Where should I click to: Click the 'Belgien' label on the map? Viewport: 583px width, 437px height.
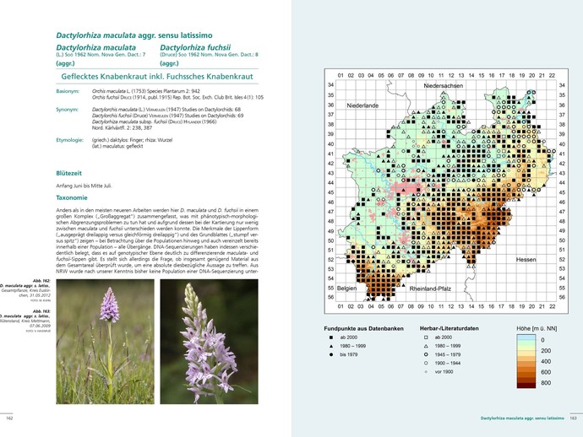(346, 289)
